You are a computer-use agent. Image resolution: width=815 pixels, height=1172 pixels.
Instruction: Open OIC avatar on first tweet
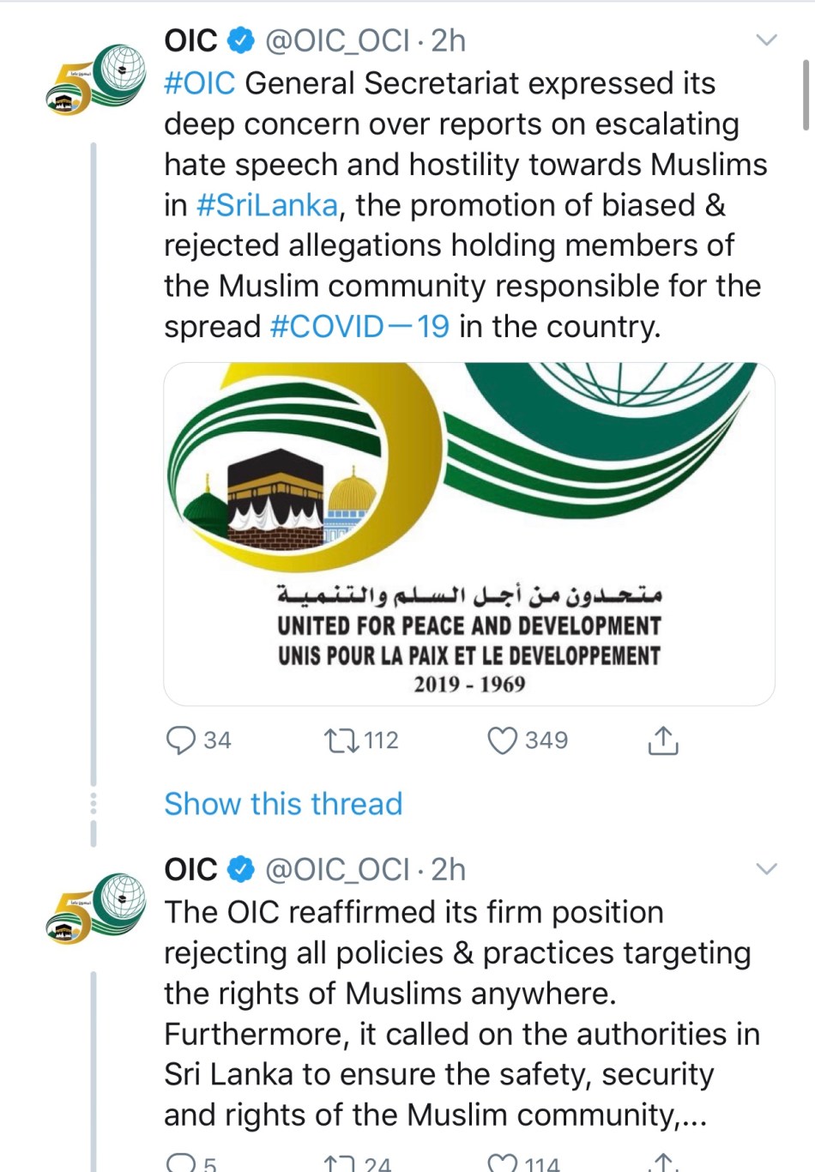click(95, 80)
